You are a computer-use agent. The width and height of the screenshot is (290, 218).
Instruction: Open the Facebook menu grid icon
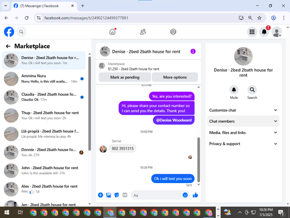pyautogui.click(x=252, y=32)
